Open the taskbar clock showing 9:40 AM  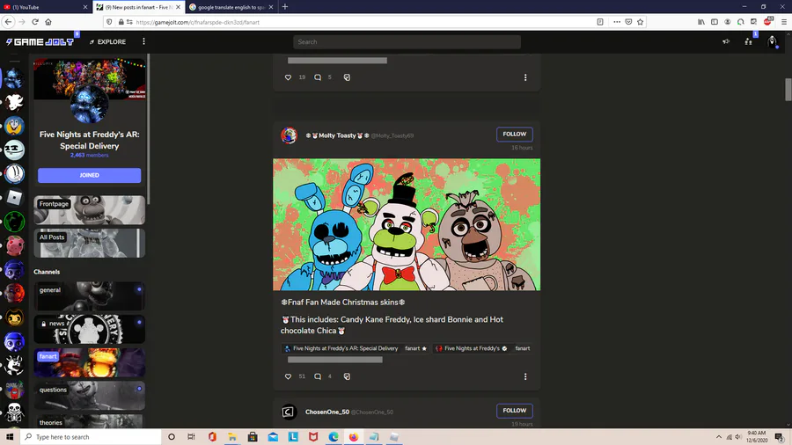pos(757,436)
